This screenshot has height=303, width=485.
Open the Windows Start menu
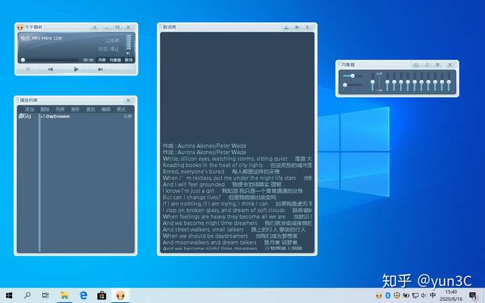tap(9, 296)
